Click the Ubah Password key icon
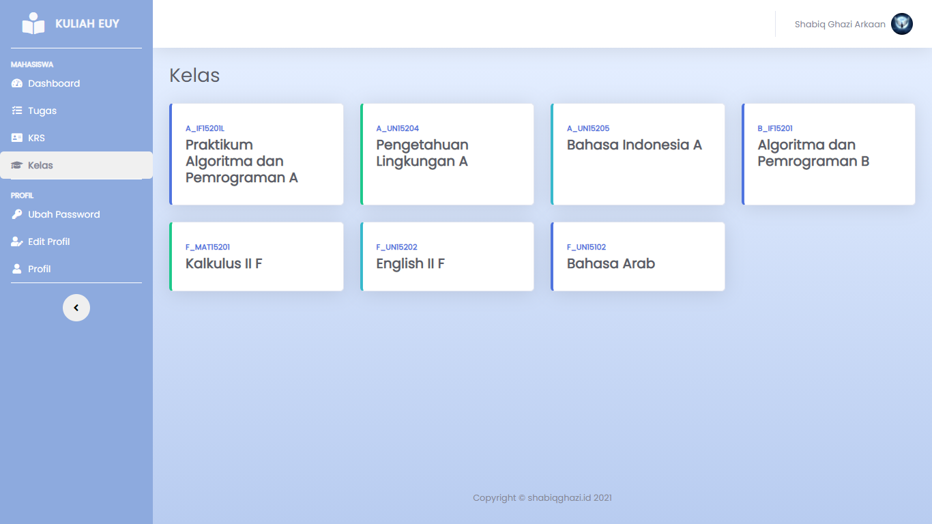The height and width of the screenshot is (524, 932). click(x=18, y=214)
